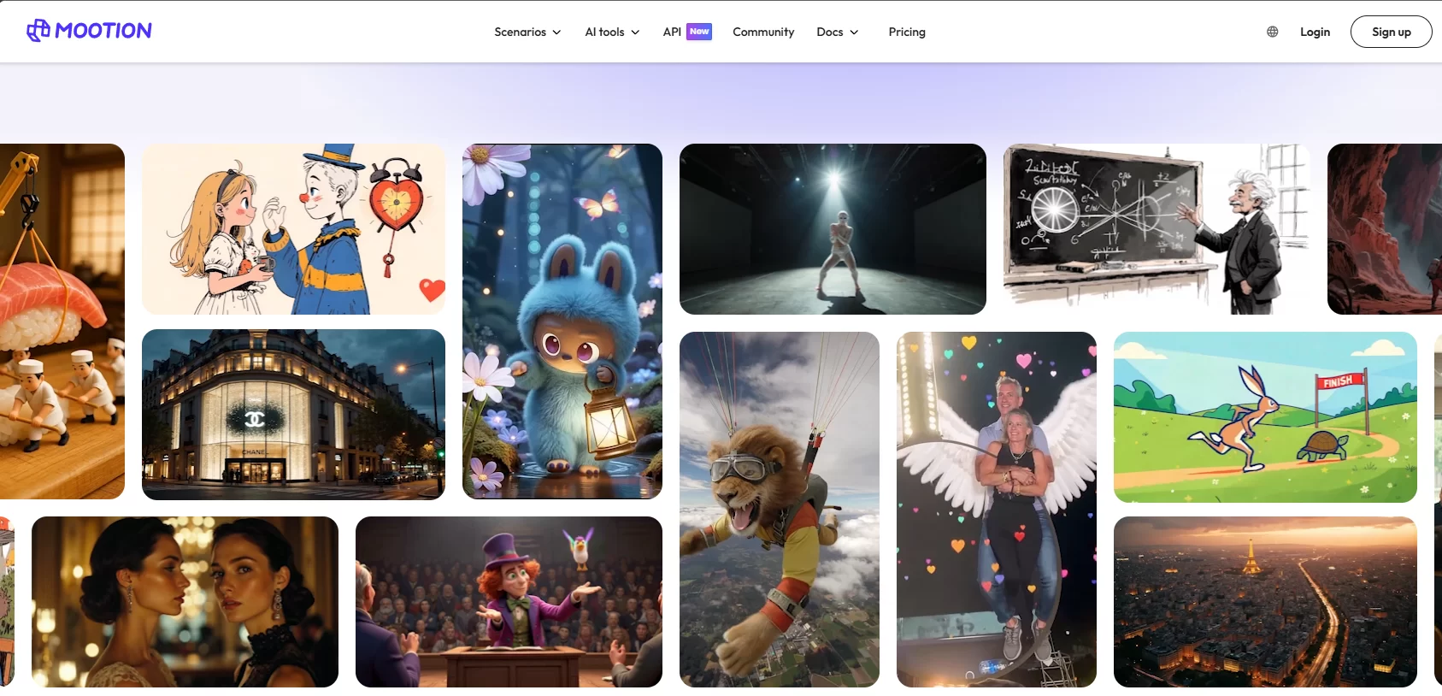Go to the Community page

tap(763, 32)
